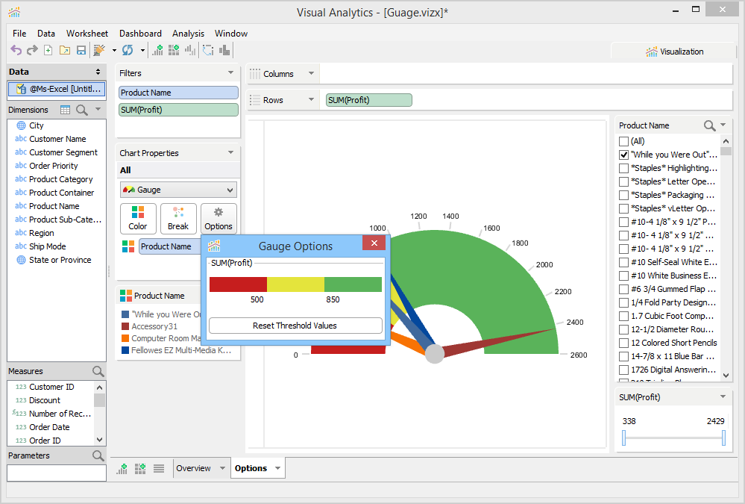Expand the Columns shelf dropdown arrow
This screenshot has height=504, width=745.
311,74
